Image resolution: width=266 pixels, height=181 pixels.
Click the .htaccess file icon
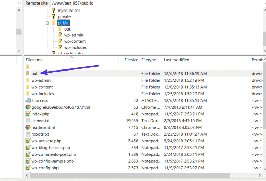pyautogui.click(x=28, y=101)
